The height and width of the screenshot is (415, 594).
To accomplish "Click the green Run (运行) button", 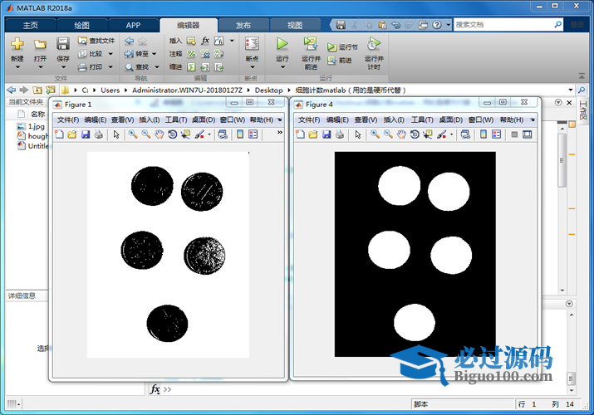I will click(282, 45).
